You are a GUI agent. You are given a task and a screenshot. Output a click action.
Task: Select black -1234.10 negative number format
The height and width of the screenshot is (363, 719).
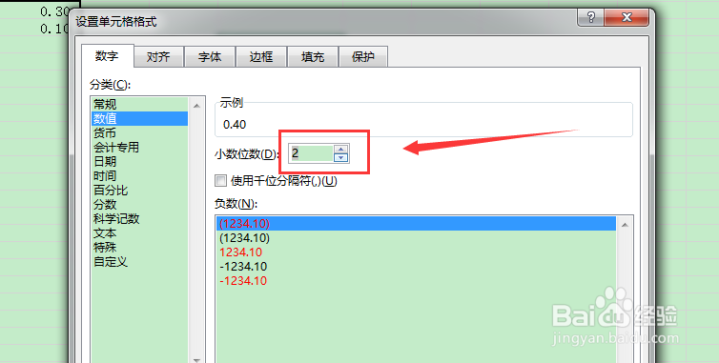tap(416, 266)
